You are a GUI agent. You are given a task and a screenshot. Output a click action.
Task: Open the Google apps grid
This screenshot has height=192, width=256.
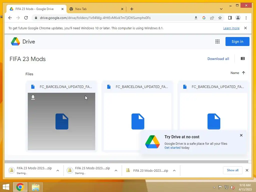click(x=217, y=41)
